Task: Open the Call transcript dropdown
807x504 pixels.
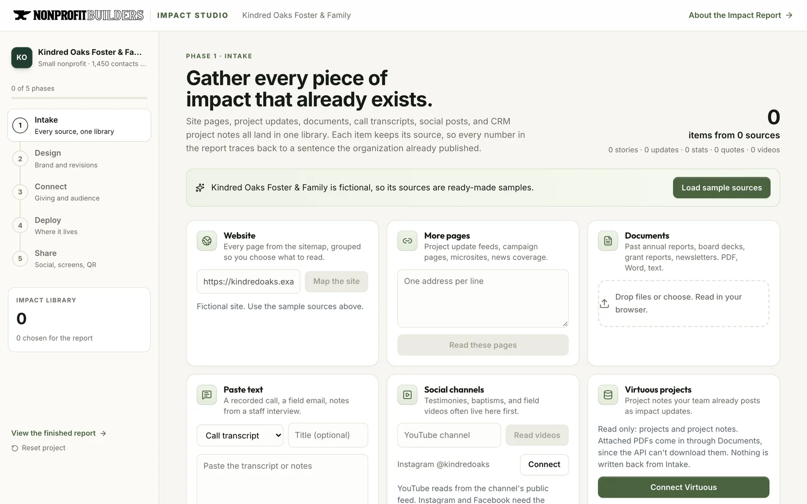Action: click(x=240, y=435)
